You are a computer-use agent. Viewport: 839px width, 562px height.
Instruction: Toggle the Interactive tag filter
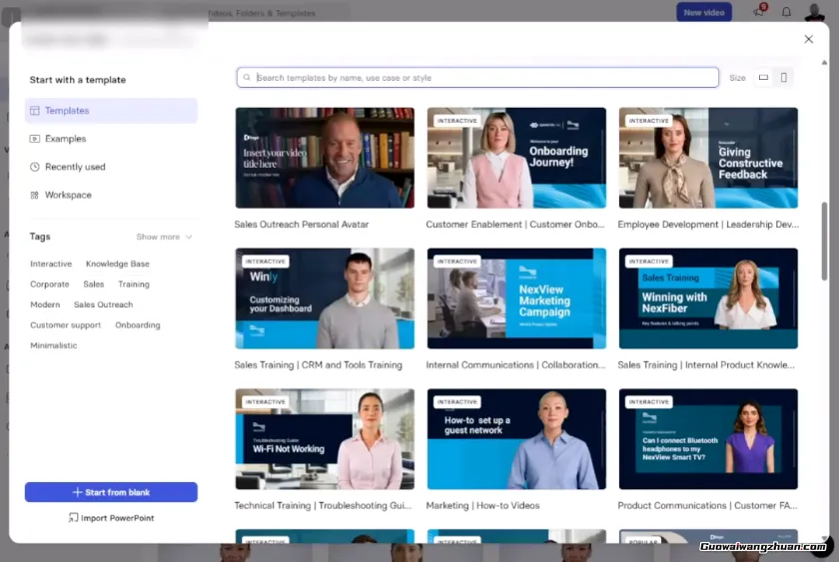tap(51, 264)
